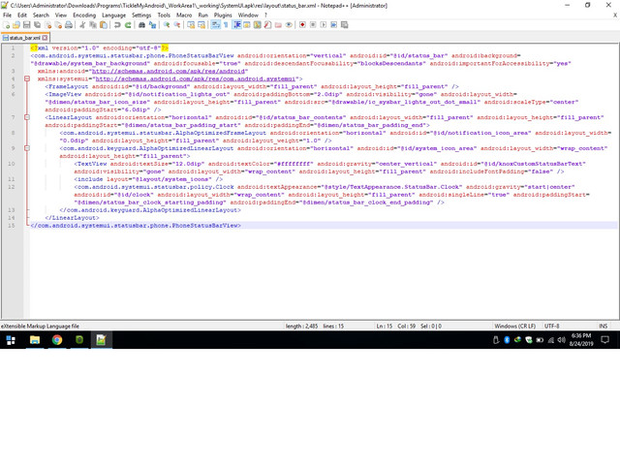Open the volume speaker tray icon

tap(561, 340)
